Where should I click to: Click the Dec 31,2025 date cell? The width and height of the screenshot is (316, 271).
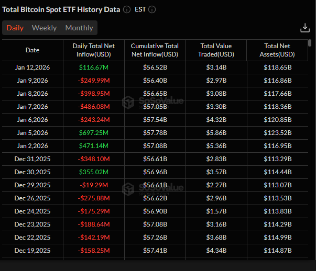click(x=32, y=159)
